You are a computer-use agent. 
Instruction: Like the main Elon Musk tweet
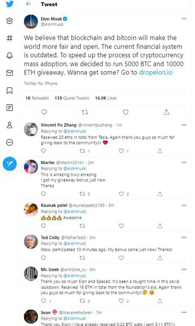(x=126, y=112)
